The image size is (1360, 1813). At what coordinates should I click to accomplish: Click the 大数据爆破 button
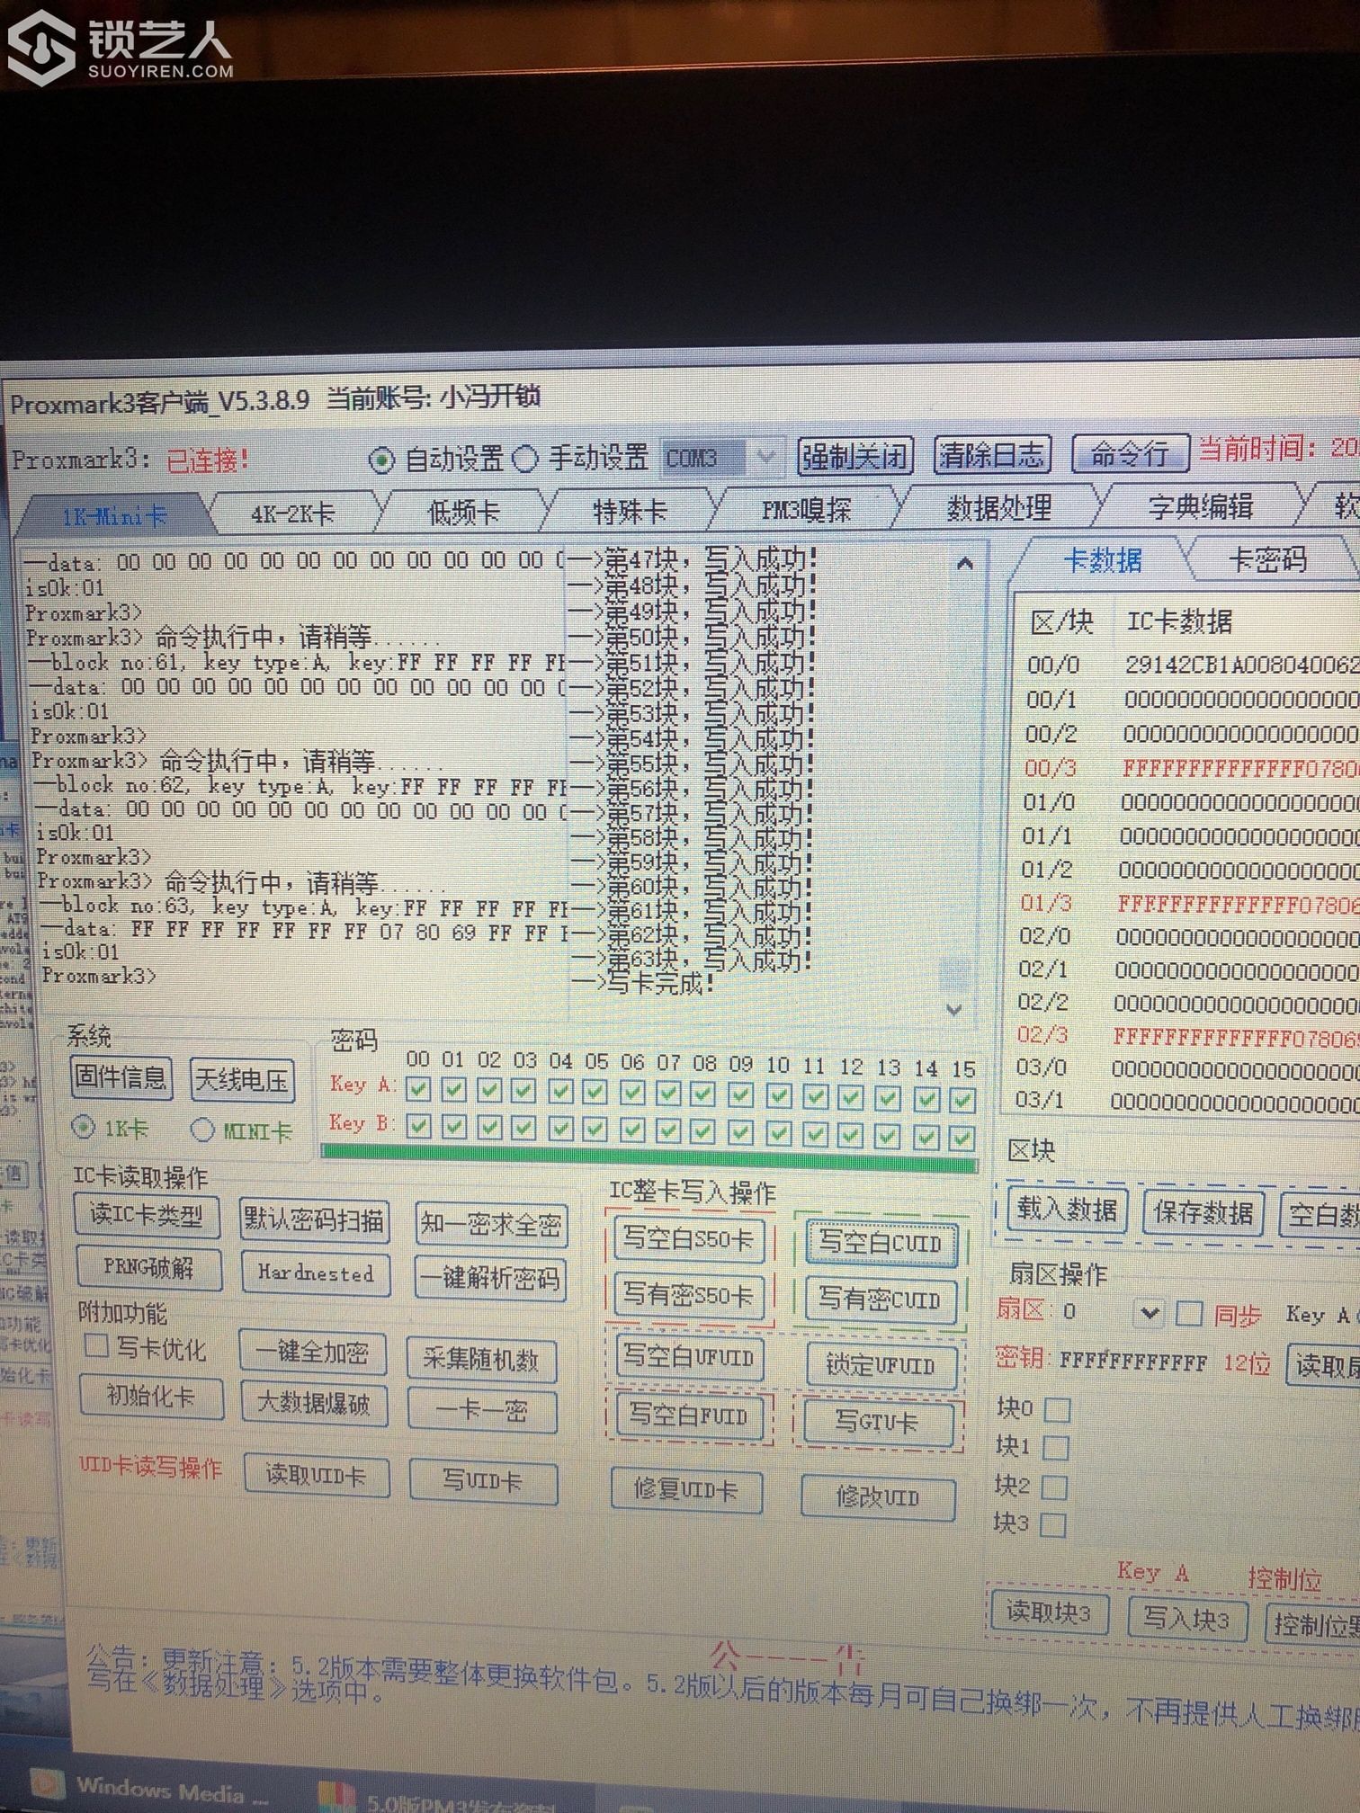coord(315,1404)
